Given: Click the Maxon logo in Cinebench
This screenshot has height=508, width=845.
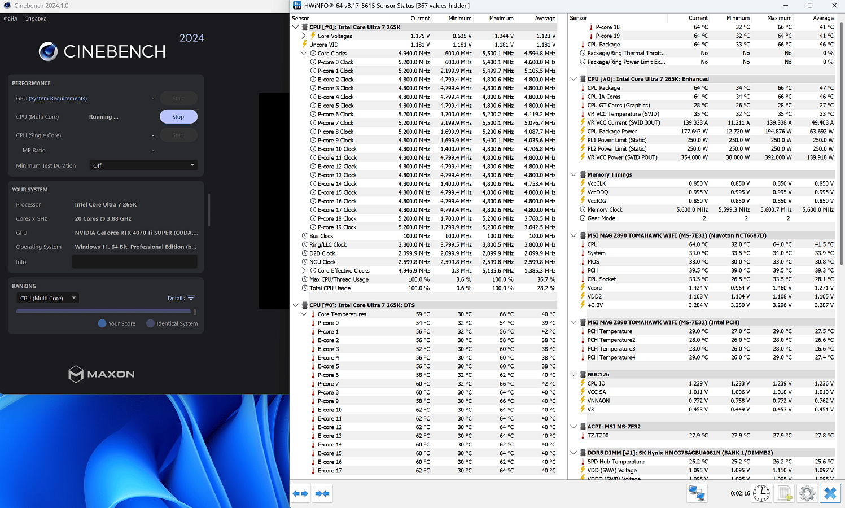Looking at the screenshot, I should (x=102, y=374).
